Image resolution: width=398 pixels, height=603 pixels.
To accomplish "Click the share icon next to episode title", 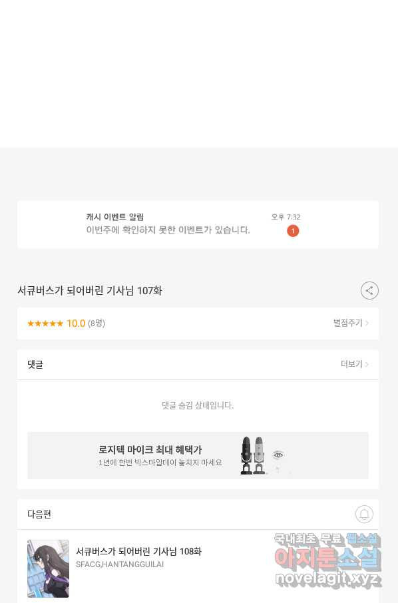I will click(x=369, y=291).
